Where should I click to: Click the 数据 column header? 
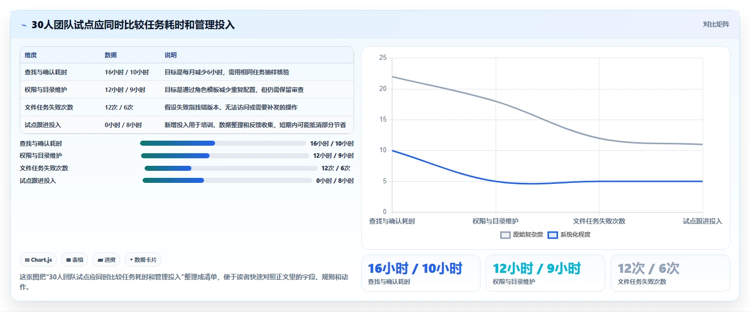coord(111,55)
